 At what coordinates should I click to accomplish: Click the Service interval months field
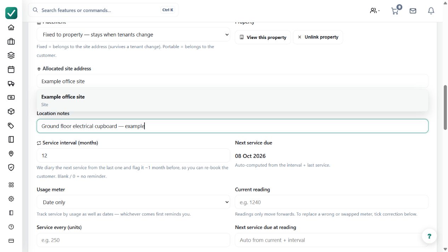click(134, 155)
